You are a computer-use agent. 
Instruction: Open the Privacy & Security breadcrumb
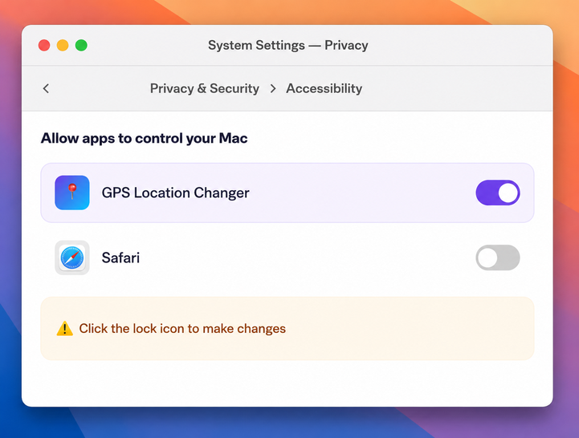(205, 88)
